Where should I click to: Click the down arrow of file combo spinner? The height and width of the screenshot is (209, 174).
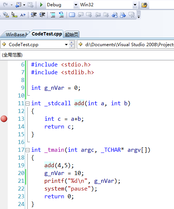(72, 46)
